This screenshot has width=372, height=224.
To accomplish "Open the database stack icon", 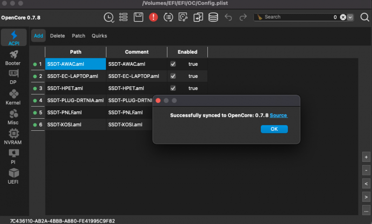I will point(213,17).
